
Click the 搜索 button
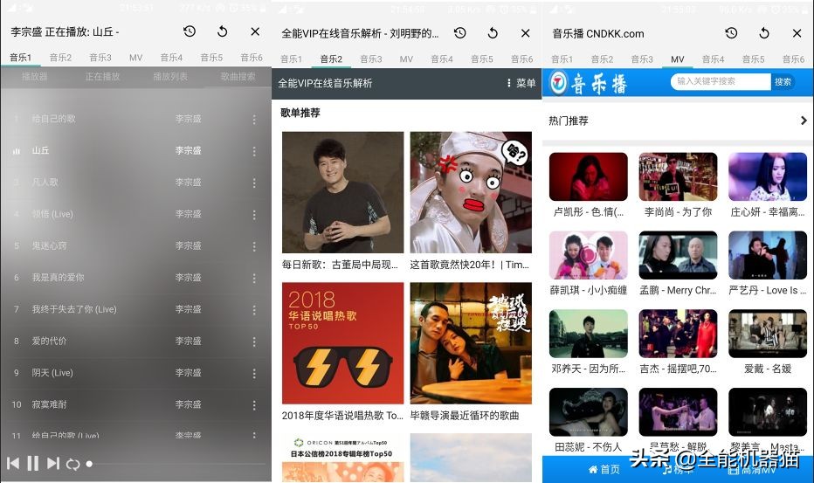click(783, 81)
